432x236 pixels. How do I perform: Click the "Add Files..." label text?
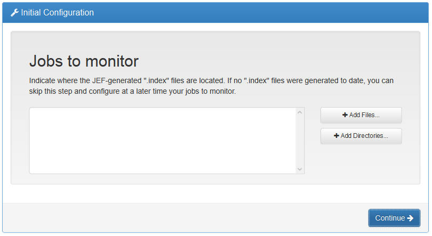[364, 115]
